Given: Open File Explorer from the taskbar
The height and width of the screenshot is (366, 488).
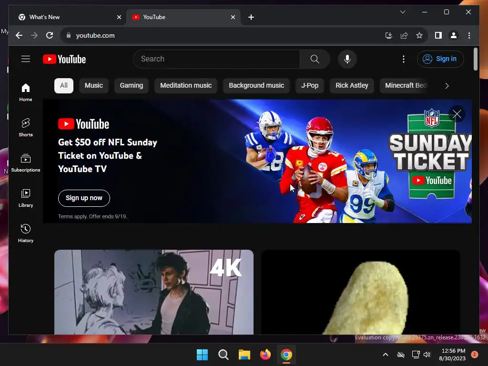Looking at the screenshot, I should pyautogui.click(x=244, y=355).
